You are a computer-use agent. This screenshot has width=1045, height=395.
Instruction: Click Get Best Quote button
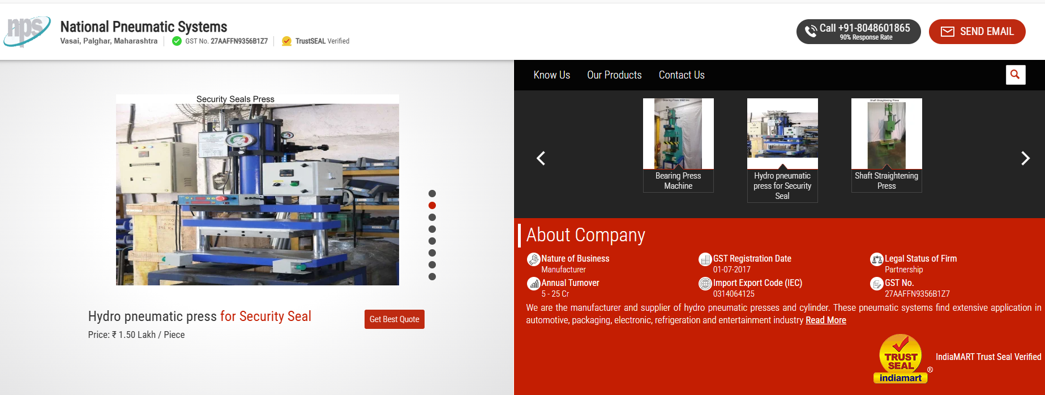coord(395,319)
